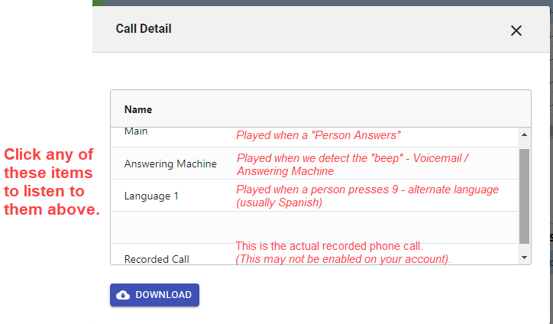Open the Recorded Call entry
The height and width of the screenshot is (324, 553).
click(x=157, y=258)
